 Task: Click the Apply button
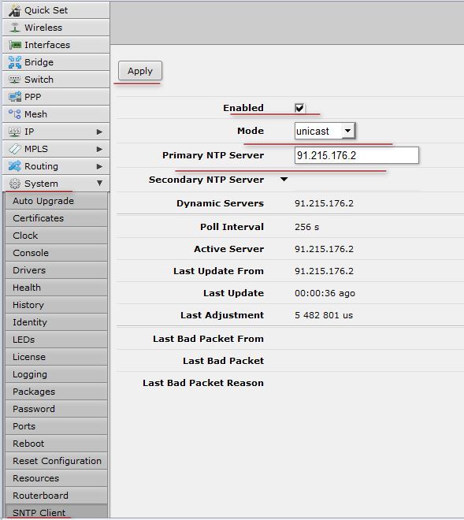[x=140, y=71]
